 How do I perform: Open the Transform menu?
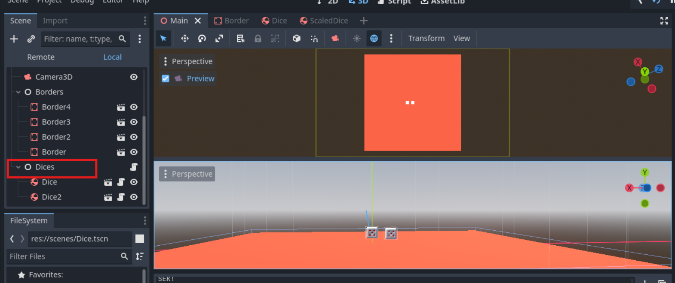click(426, 38)
